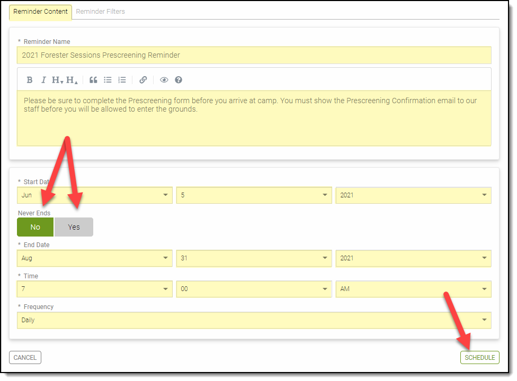Decrease heading size in editor
This screenshot has width=517, height=381.
[x=57, y=80]
